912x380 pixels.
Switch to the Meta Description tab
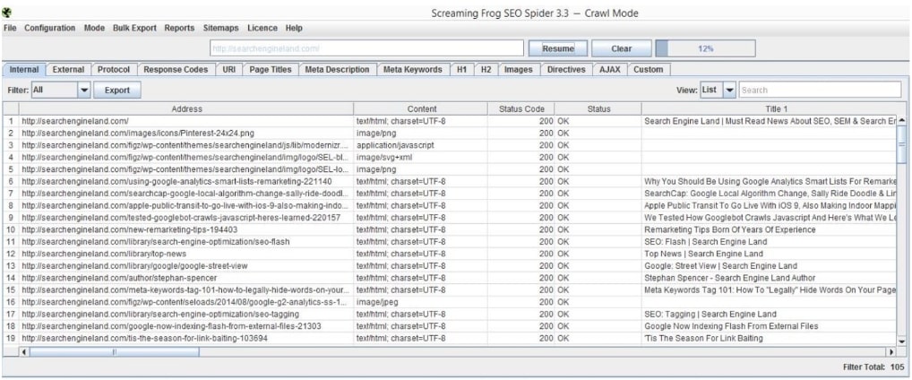pos(338,69)
